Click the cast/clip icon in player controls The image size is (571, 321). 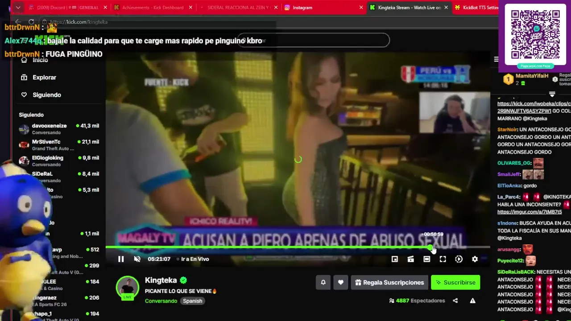pos(411,259)
